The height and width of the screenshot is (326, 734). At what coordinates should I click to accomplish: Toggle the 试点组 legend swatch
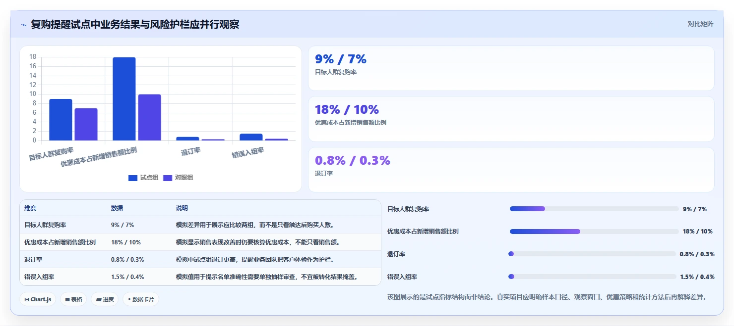pyautogui.click(x=132, y=178)
